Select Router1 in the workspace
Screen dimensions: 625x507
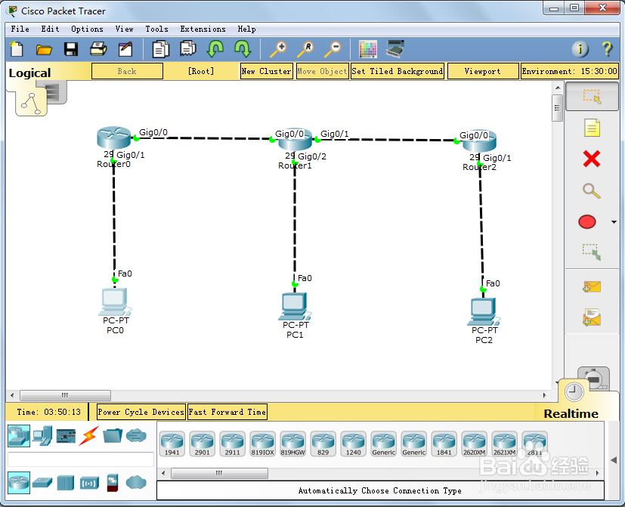[x=295, y=140]
